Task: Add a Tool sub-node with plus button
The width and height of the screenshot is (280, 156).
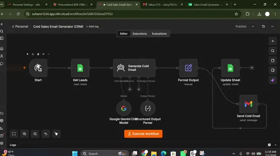Action: (139, 89)
